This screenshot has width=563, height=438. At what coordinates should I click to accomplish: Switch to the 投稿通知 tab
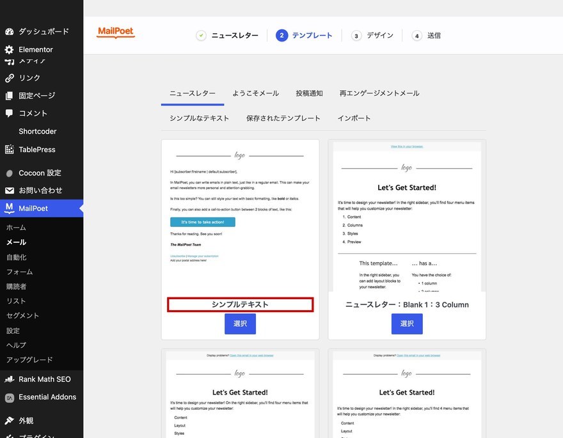(309, 93)
